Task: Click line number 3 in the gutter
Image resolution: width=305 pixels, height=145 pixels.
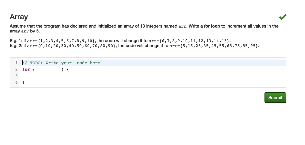Action: coord(17,76)
